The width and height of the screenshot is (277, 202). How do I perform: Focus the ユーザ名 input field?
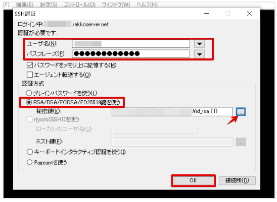[131, 44]
